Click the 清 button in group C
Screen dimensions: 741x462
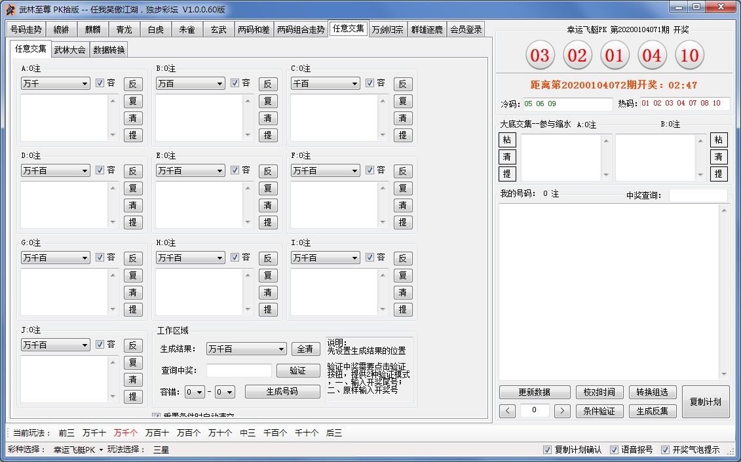pyautogui.click(x=403, y=118)
